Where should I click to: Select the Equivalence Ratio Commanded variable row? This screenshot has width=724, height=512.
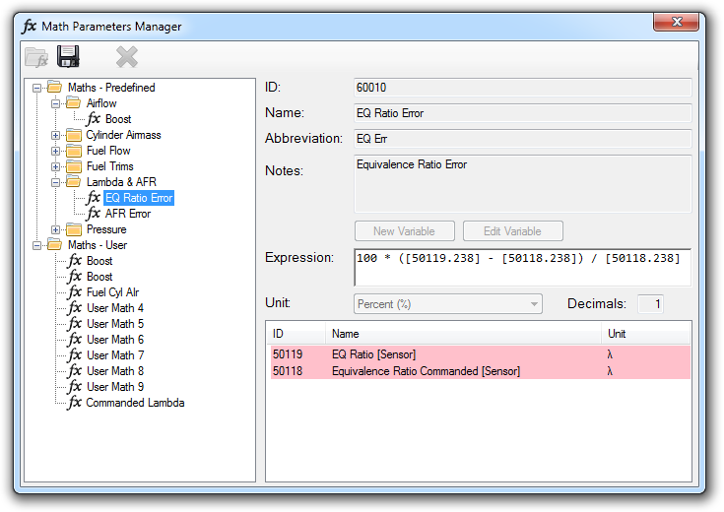[426, 371]
